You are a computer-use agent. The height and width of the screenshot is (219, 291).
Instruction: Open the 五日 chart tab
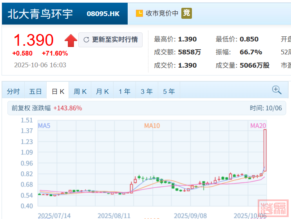[35, 92]
